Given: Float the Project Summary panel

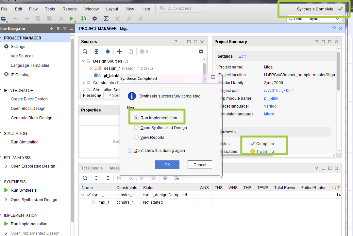Looking at the screenshot, I should click(x=330, y=42).
